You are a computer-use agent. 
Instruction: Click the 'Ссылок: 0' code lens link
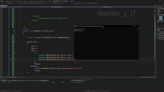[26, 29]
